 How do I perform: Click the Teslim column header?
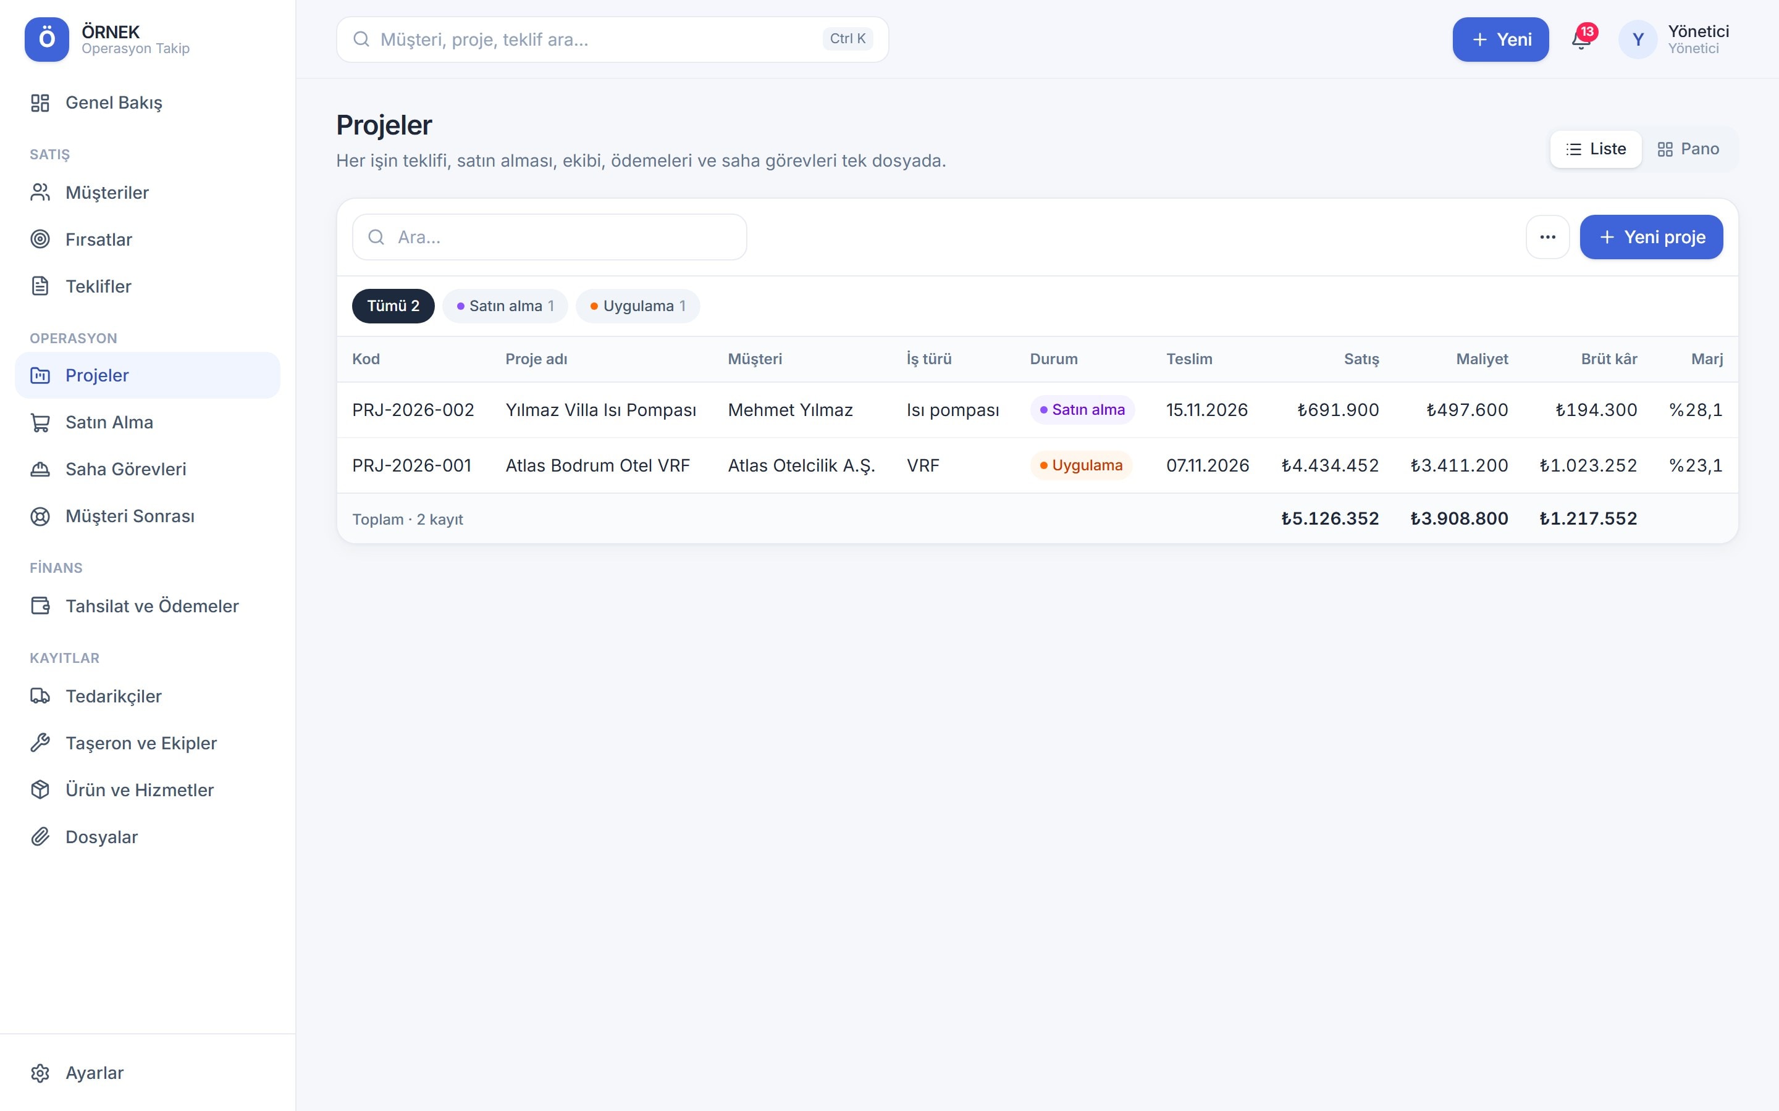pos(1190,359)
